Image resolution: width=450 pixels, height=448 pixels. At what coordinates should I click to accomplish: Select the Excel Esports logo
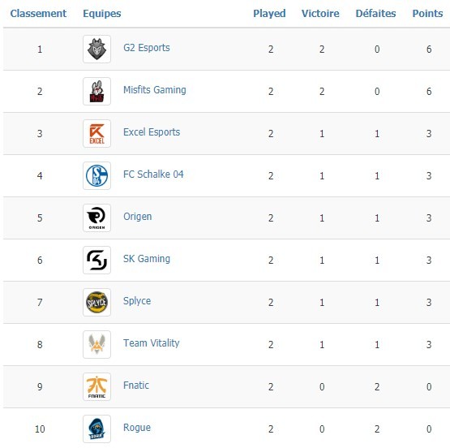pyautogui.click(x=96, y=134)
